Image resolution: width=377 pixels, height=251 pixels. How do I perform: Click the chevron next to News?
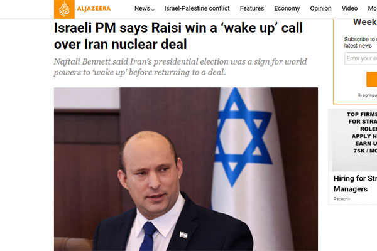pyautogui.click(x=153, y=9)
